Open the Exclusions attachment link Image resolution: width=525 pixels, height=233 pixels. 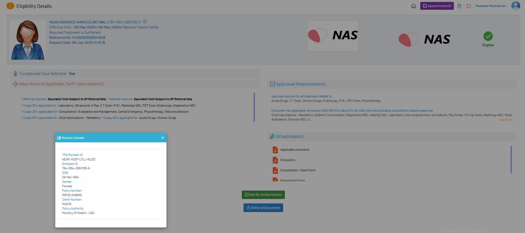pos(288,160)
